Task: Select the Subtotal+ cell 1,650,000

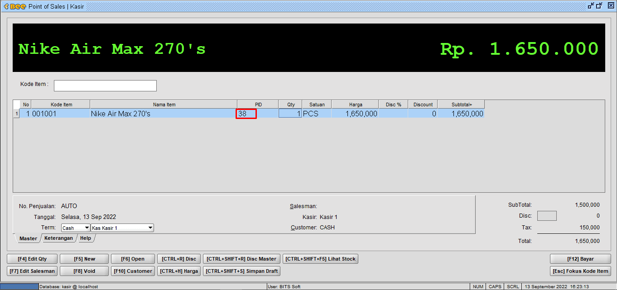Action: pos(461,114)
